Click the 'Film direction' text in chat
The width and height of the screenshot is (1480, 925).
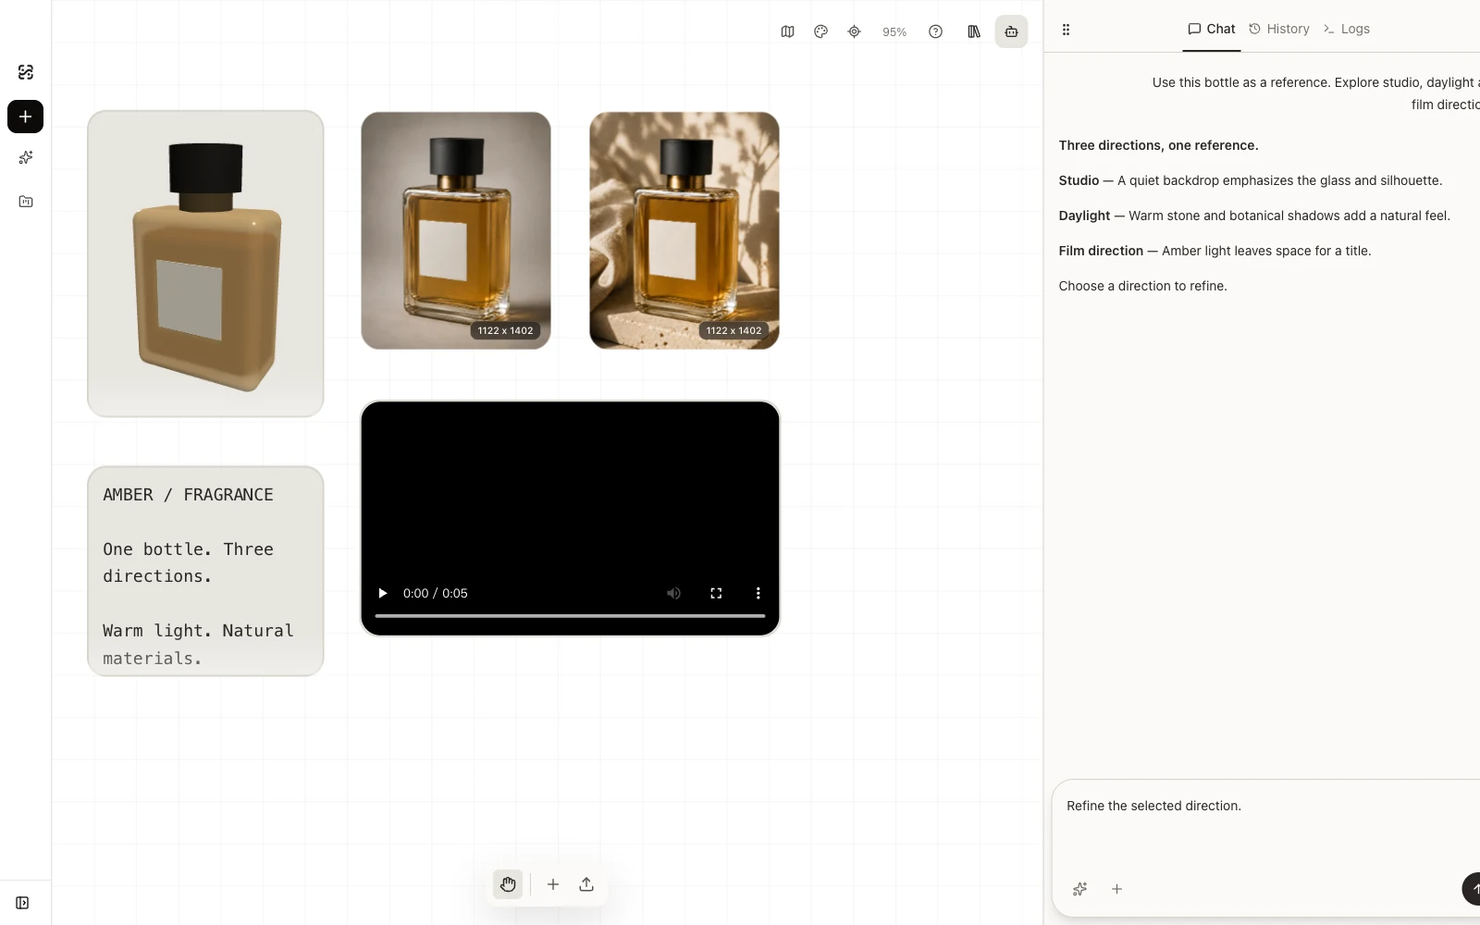(x=1101, y=251)
